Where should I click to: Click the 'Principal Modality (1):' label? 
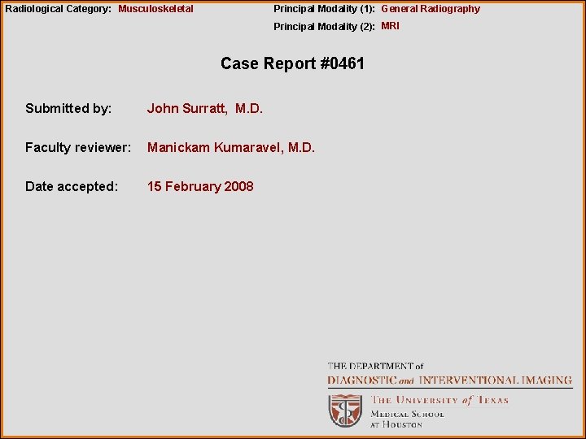pos(324,9)
